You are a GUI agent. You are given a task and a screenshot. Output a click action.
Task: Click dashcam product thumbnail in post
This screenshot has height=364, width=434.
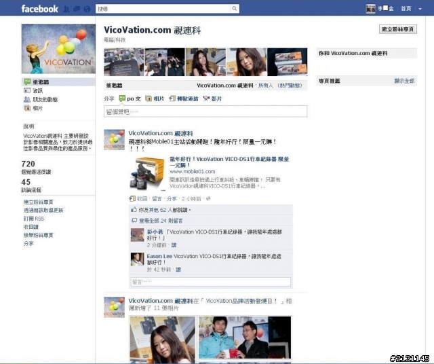(x=148, y=174)
